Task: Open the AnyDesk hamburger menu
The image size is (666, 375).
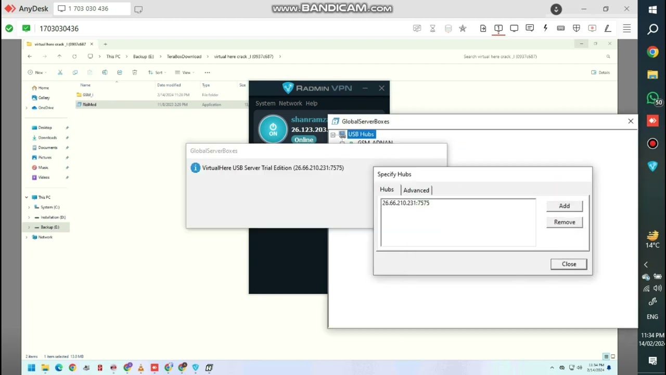Action: [x=627, y=29]
